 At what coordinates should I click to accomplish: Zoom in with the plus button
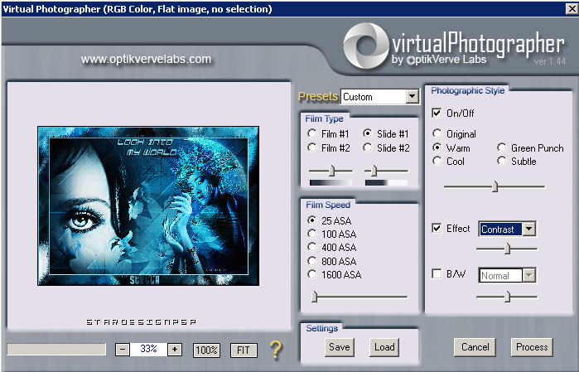click(x=175, y=350)
